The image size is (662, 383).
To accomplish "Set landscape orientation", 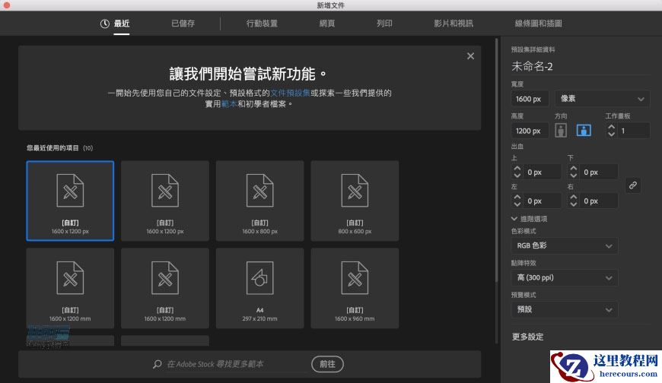I will [584, 131].
